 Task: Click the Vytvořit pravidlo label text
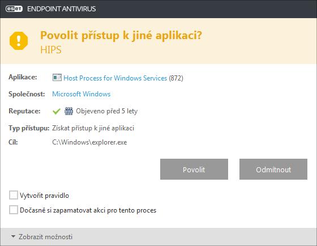(45, 196)
